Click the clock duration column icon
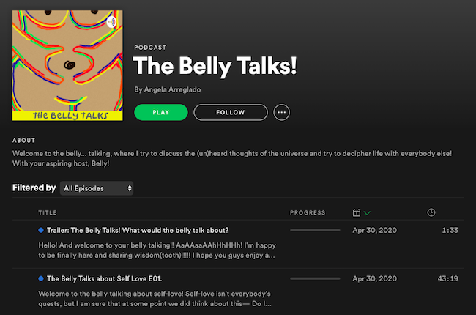The width and height of the screenshot is (476, 315). click(x=431, y=212)
